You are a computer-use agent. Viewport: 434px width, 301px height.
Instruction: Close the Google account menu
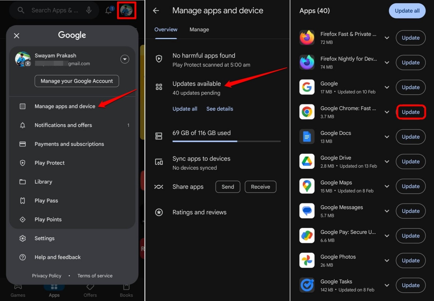click(x=16, y=36)
